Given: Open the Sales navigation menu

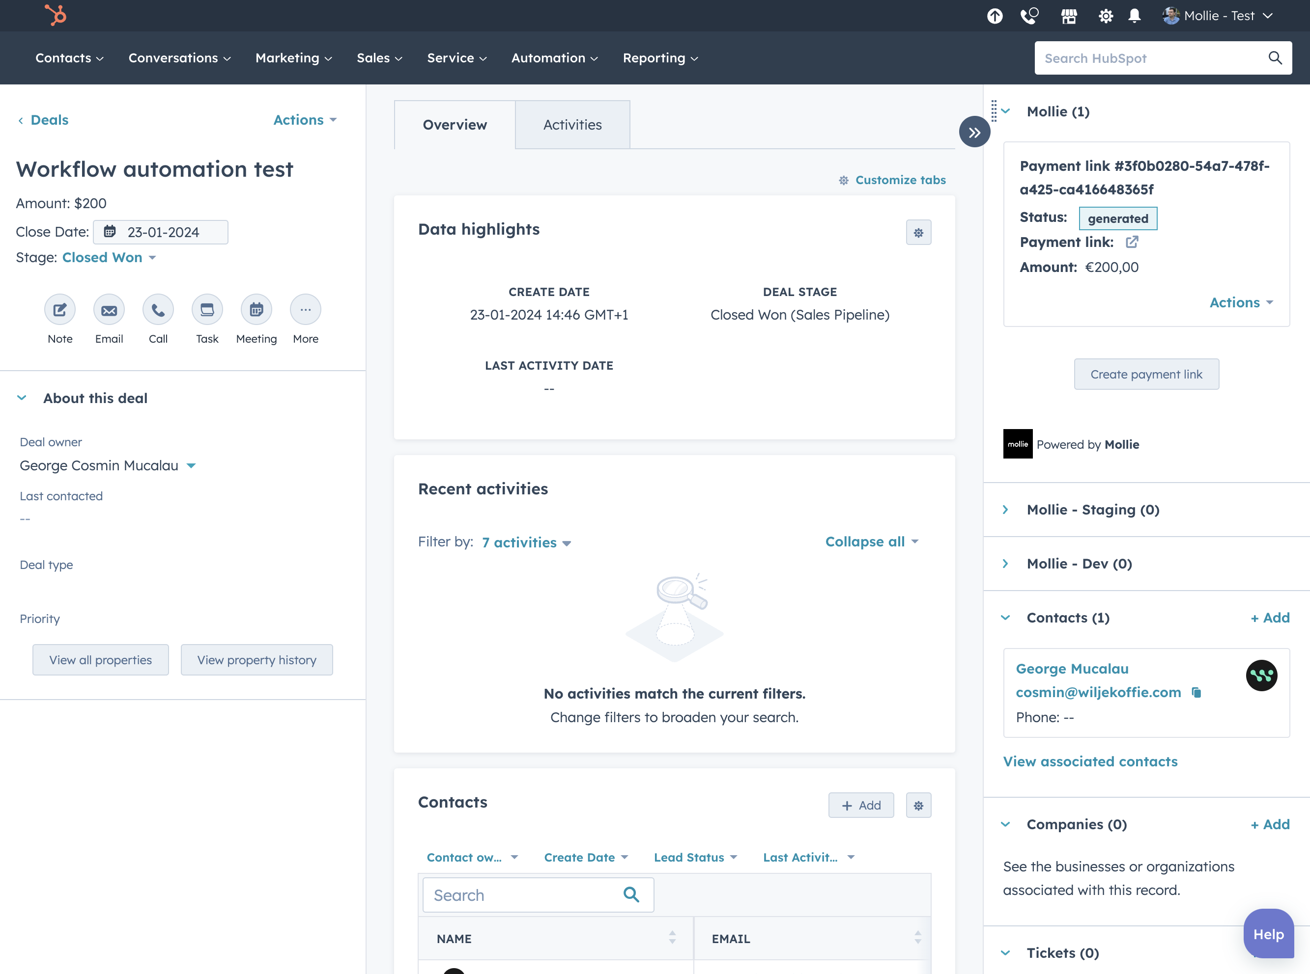Looking at the screenshot, I should [x=379, y=58].
